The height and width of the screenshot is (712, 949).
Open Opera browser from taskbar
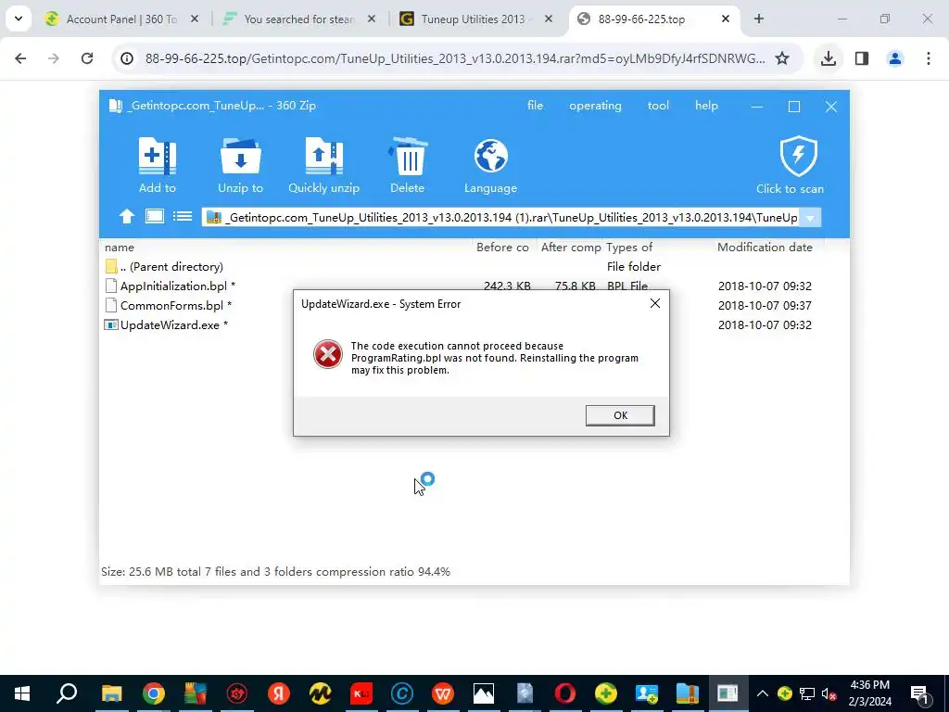point(564,693)
